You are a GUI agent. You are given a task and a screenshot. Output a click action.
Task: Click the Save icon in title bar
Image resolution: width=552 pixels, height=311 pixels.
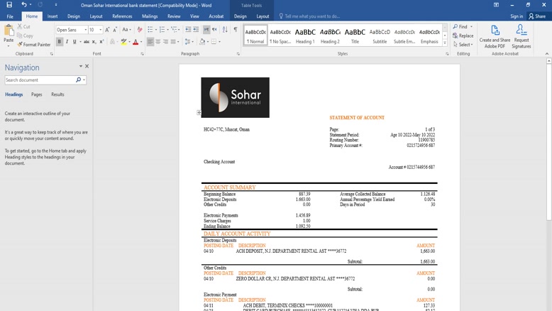[x=9, y=5]
